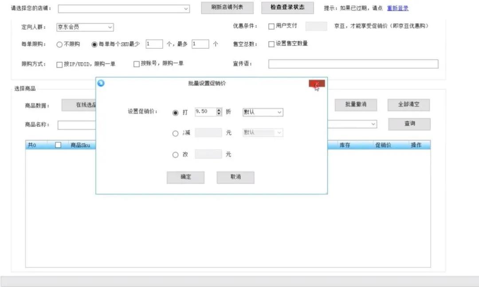Click the 库存 column header
The width and height of the screenshot is (479, 287).
[x=345, y=145]
